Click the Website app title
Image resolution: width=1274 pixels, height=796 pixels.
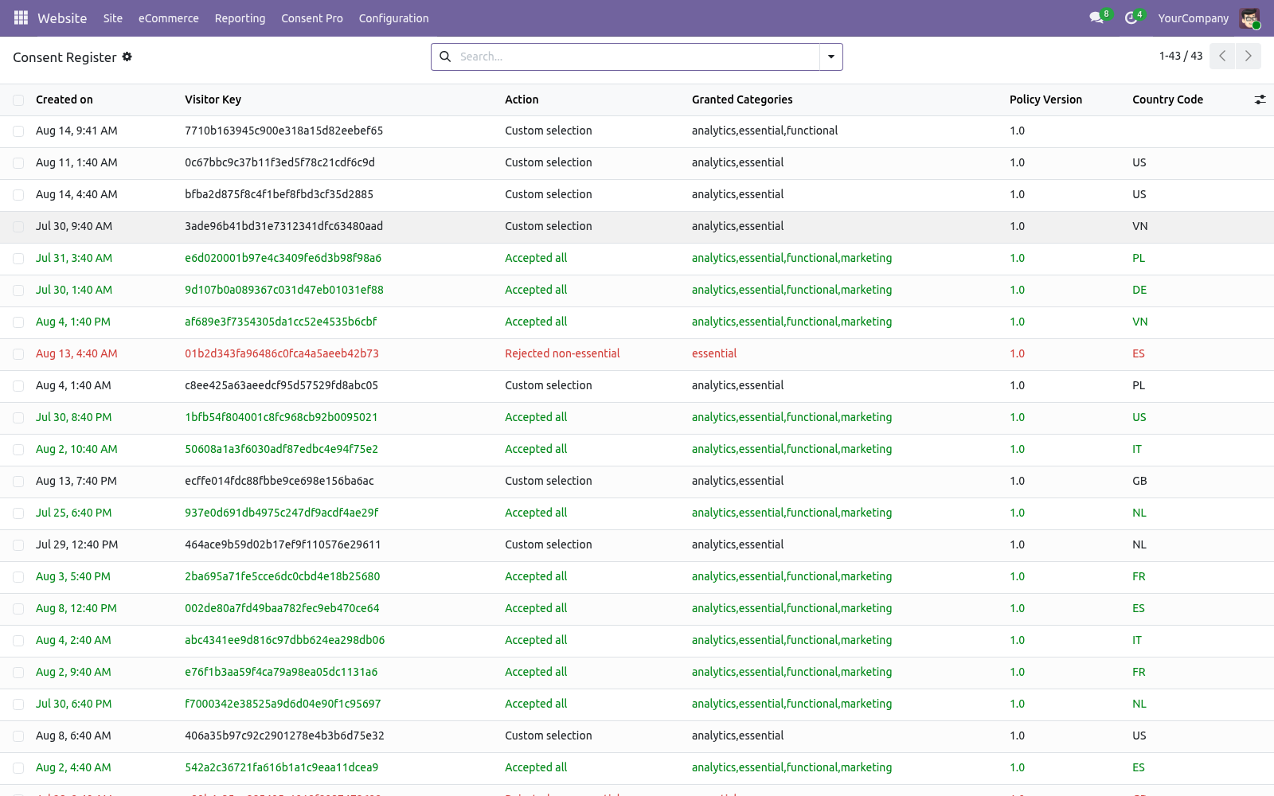click(x=62, y=18)
